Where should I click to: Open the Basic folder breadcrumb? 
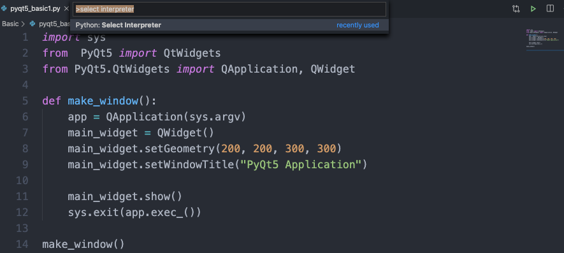pos(10,24)
